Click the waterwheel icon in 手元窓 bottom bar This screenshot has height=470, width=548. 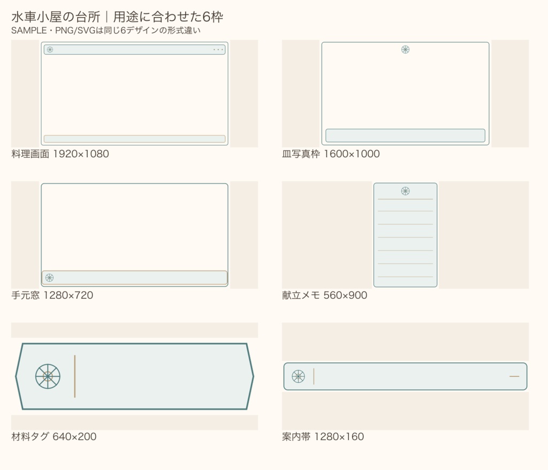click(x=50, y=278)
